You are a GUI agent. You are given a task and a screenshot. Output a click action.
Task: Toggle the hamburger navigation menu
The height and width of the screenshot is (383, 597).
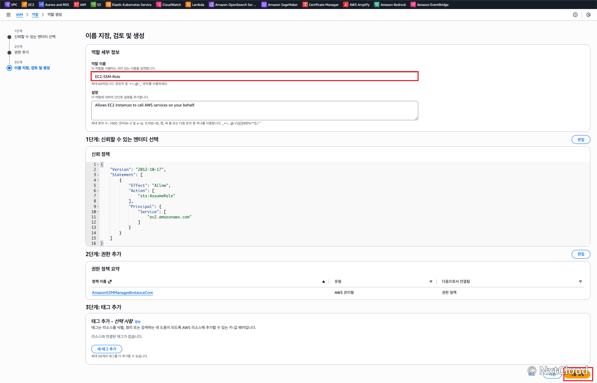tap(8, 15)
